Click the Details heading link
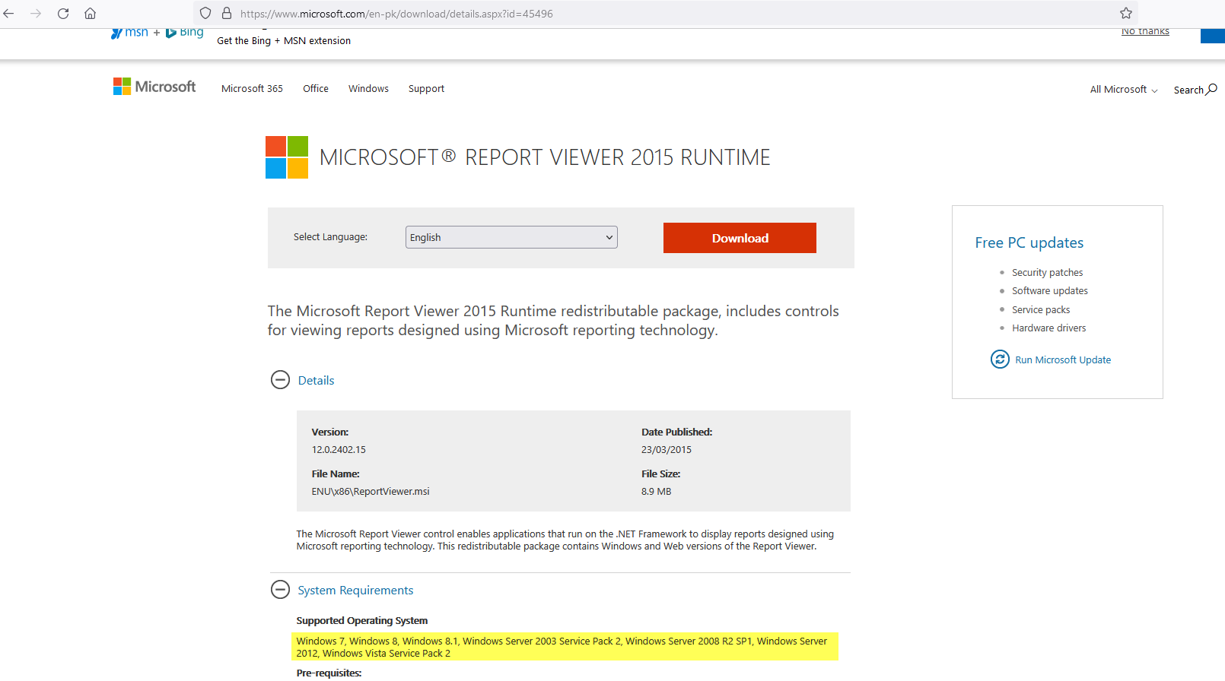1225x681 pixels. click(x=316, y=381)
